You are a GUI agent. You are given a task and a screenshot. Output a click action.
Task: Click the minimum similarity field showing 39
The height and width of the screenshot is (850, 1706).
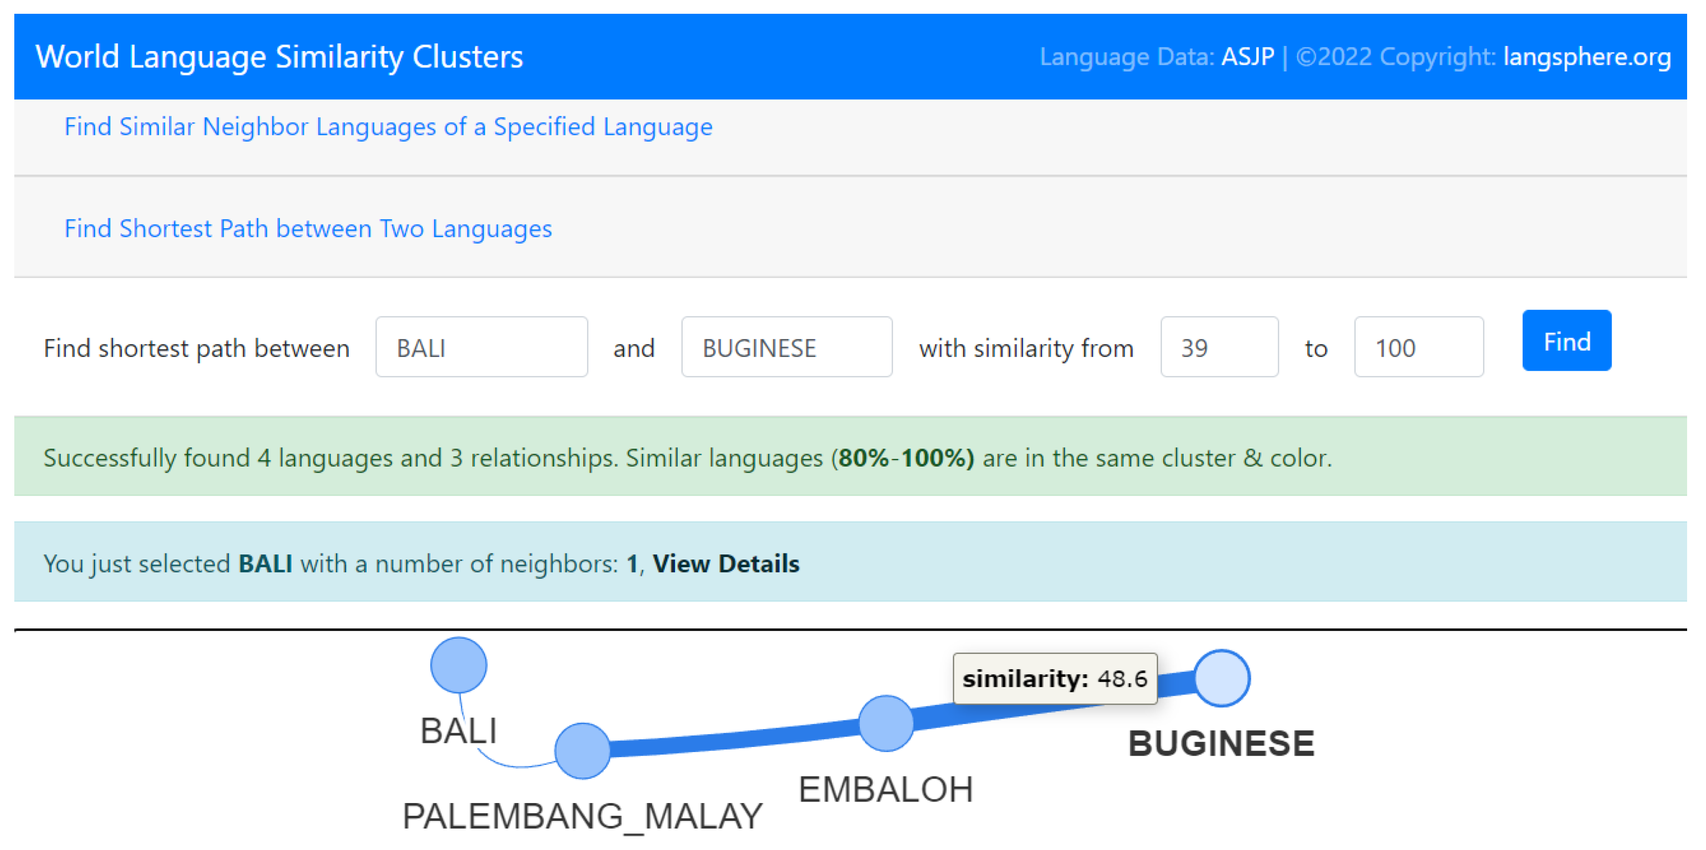point(1218,348)
